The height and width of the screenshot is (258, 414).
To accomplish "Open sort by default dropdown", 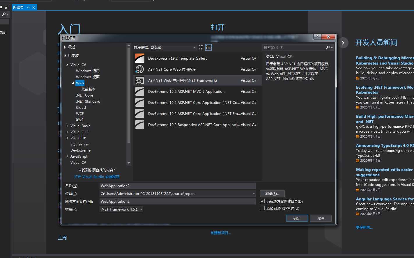I will pyautogui.click(x=173, y=47).
